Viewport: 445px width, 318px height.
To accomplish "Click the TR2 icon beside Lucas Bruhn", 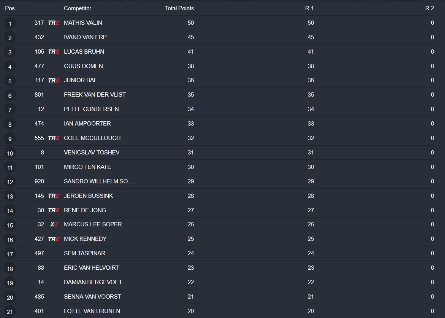I will click(54, 52).
